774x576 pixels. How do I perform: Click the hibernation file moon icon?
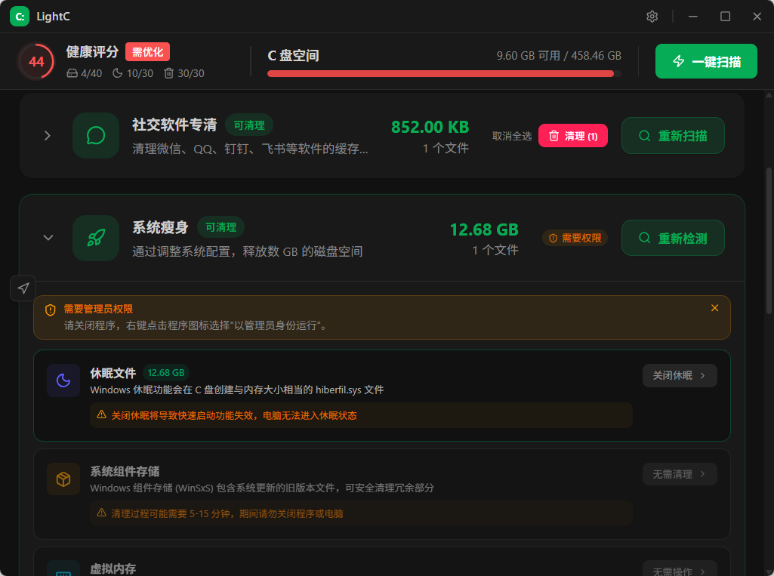point(63,380)
